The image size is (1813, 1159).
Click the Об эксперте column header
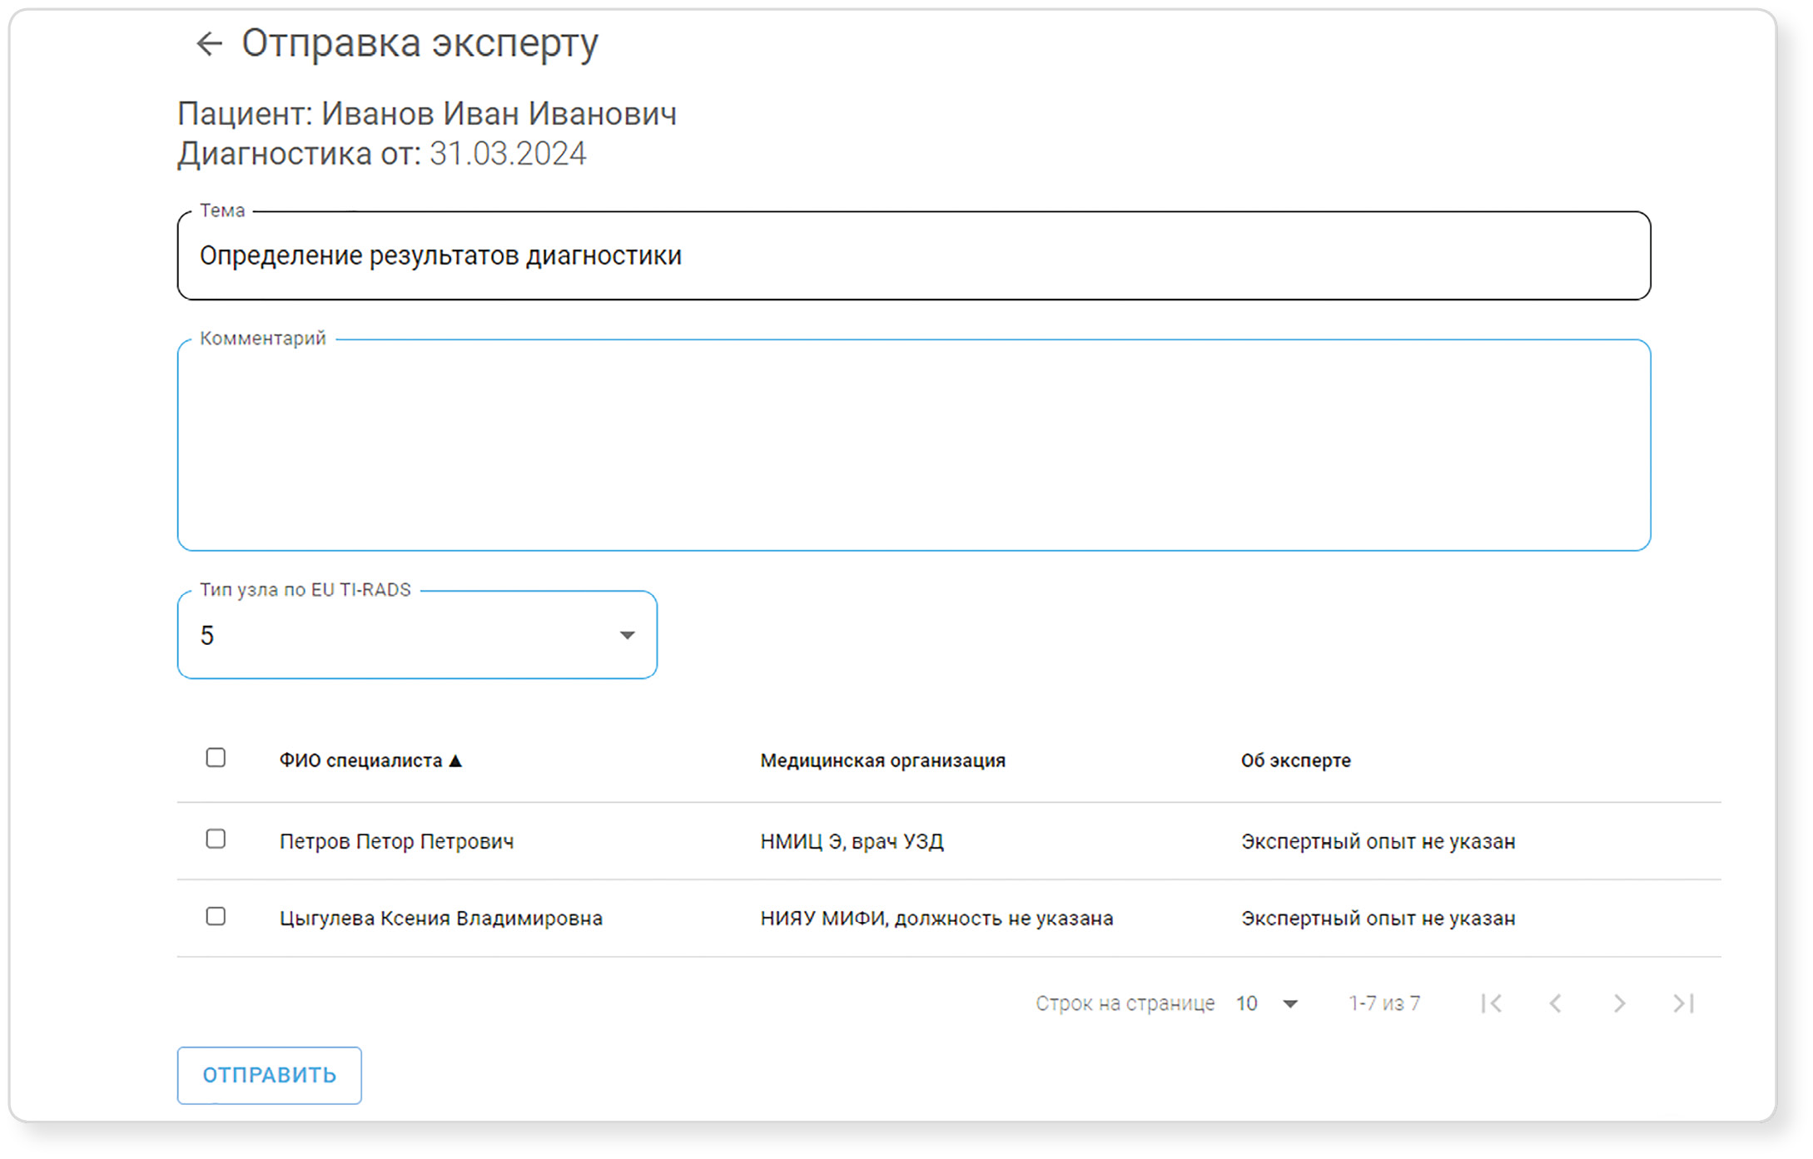pos(1295,760)
